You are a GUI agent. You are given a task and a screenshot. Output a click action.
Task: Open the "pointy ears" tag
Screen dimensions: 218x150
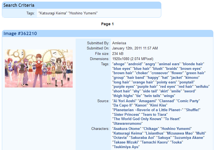tap(166, 82)
